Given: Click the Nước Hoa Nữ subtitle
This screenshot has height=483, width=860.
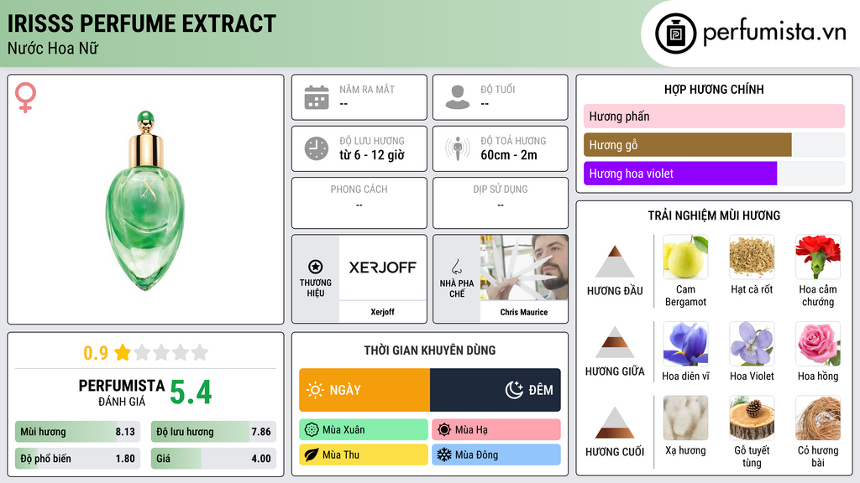Looking at the screenshot, I should pyautogui.click(x=53, y=48).
